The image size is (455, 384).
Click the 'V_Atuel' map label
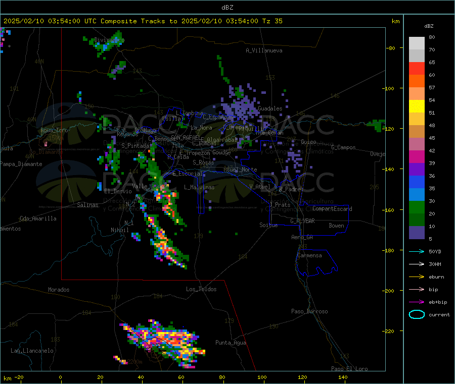pyautogui.click(x=260, y=187)
